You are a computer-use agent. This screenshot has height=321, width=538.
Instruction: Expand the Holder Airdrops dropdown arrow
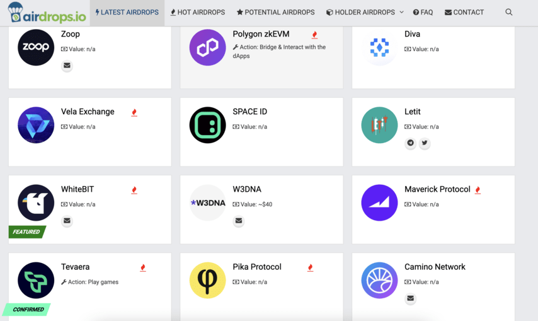click(401, 13)
